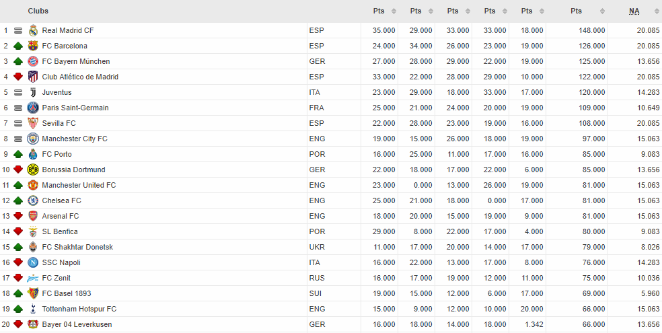The image size is (662, 333).
Task: Click the Tottenham Hotspur FC crest icon
Action: (33, 309)
